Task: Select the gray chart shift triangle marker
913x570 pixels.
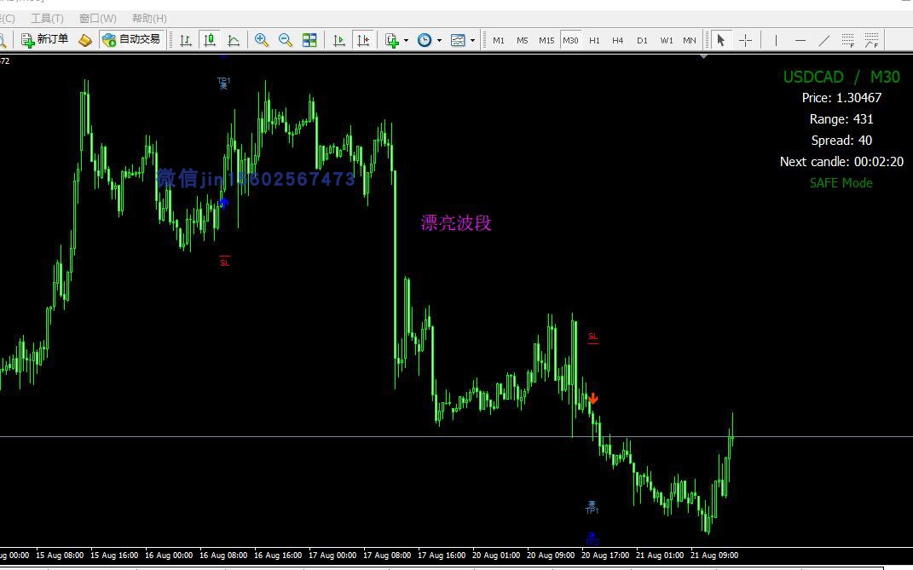Action: [703, 56]
